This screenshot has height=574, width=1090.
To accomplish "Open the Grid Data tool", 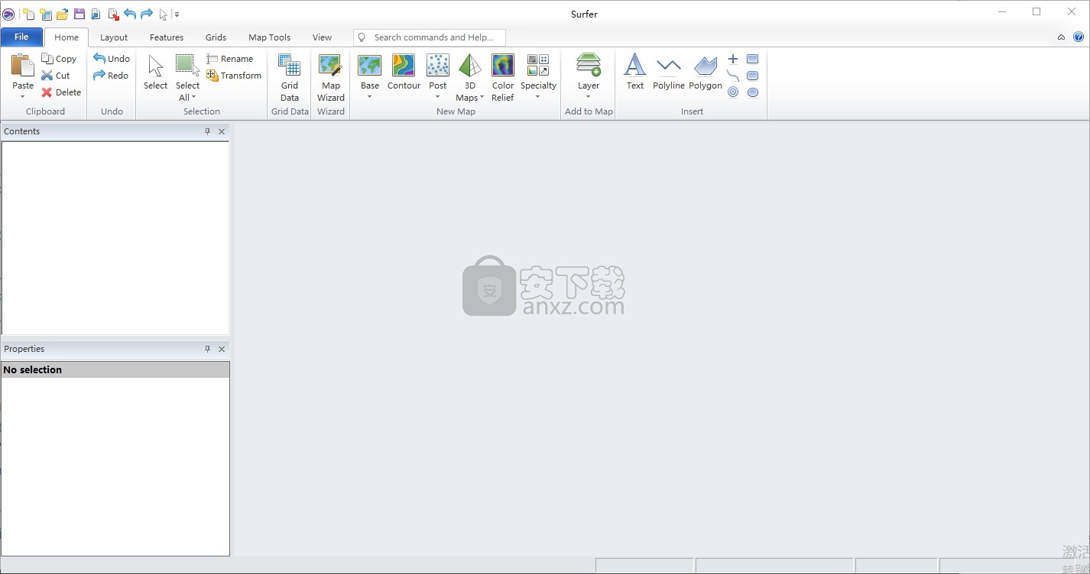I will (290, 77).
